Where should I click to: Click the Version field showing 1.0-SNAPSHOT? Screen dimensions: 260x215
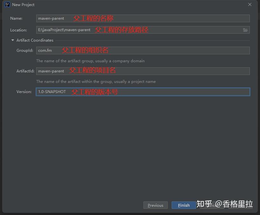[143, 92]
